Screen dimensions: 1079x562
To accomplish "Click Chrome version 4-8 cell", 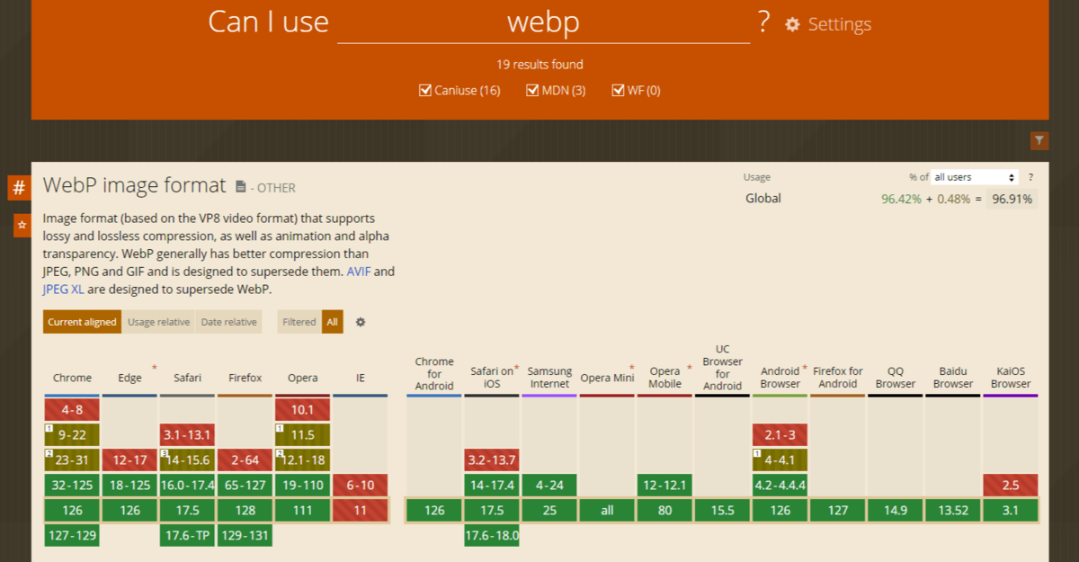I will coord(73,410).
